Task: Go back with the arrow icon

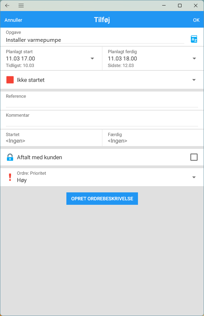Action: point(7,6)
